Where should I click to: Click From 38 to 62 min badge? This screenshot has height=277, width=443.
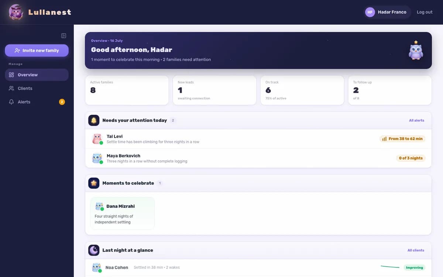coord(402,139)
